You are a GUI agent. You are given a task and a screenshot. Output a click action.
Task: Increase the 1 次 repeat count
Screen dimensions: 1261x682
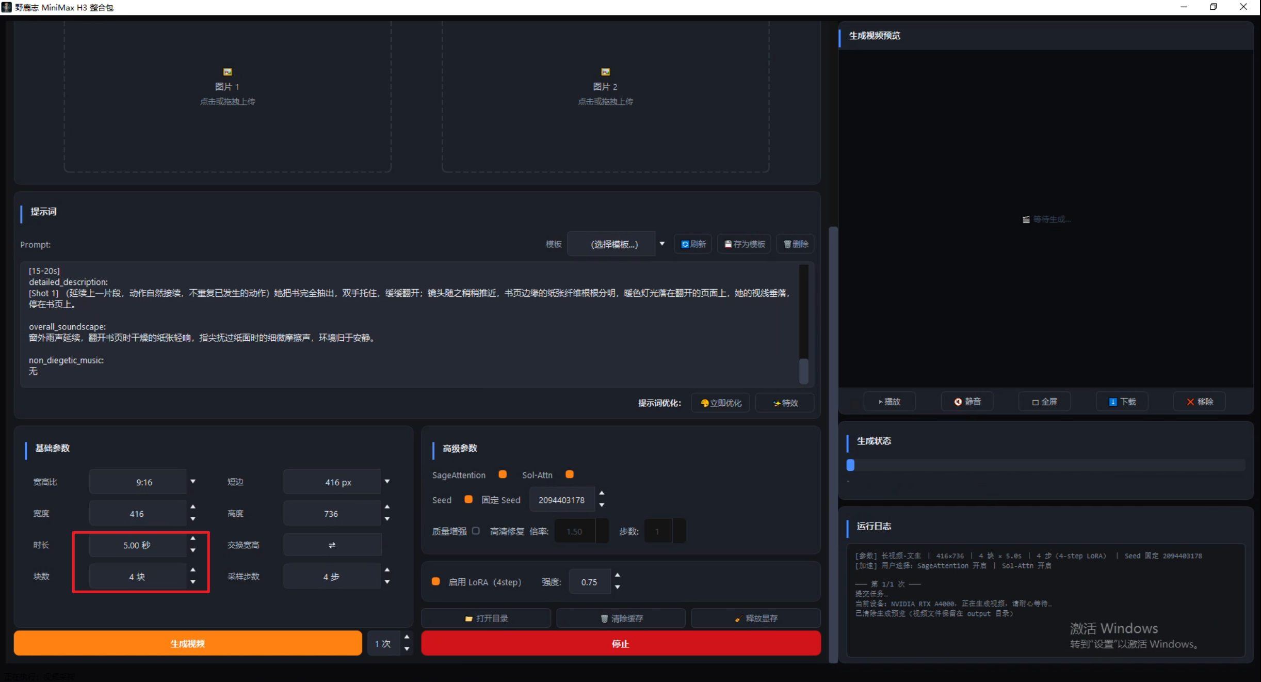(407, 637)
